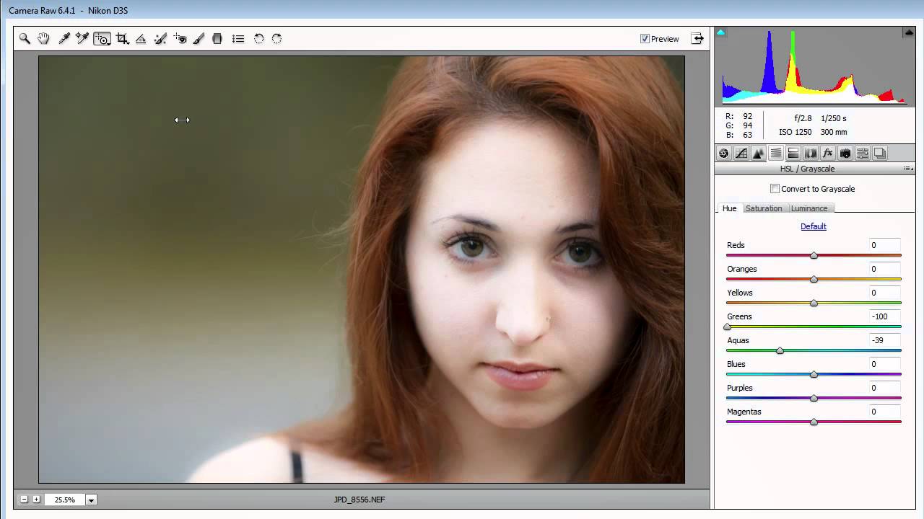The width and height of the screenshot is (924, 519).
Task: Open the Preferences dialog list icon
Action: pyautogui.click(x=238, y=39)
